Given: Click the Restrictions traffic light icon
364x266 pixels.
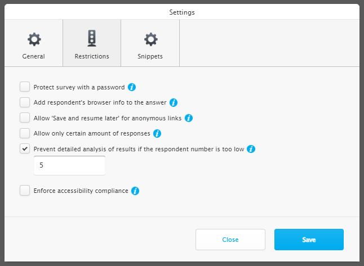Looking at the screenshot, I should [x=92, y=38].
